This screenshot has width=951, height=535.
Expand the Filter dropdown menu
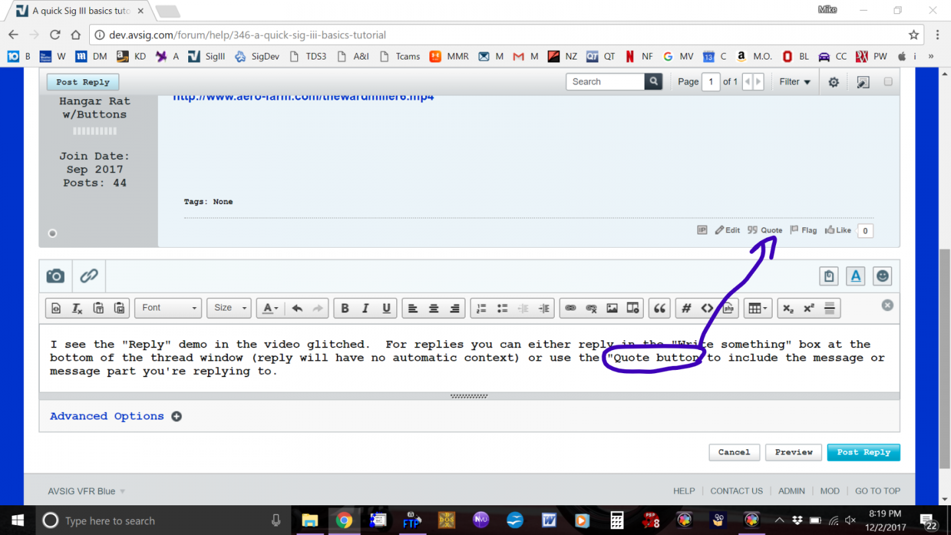794,82
